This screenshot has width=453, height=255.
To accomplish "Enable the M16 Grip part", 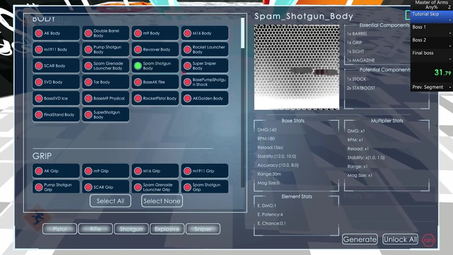I will pos(138,171).
